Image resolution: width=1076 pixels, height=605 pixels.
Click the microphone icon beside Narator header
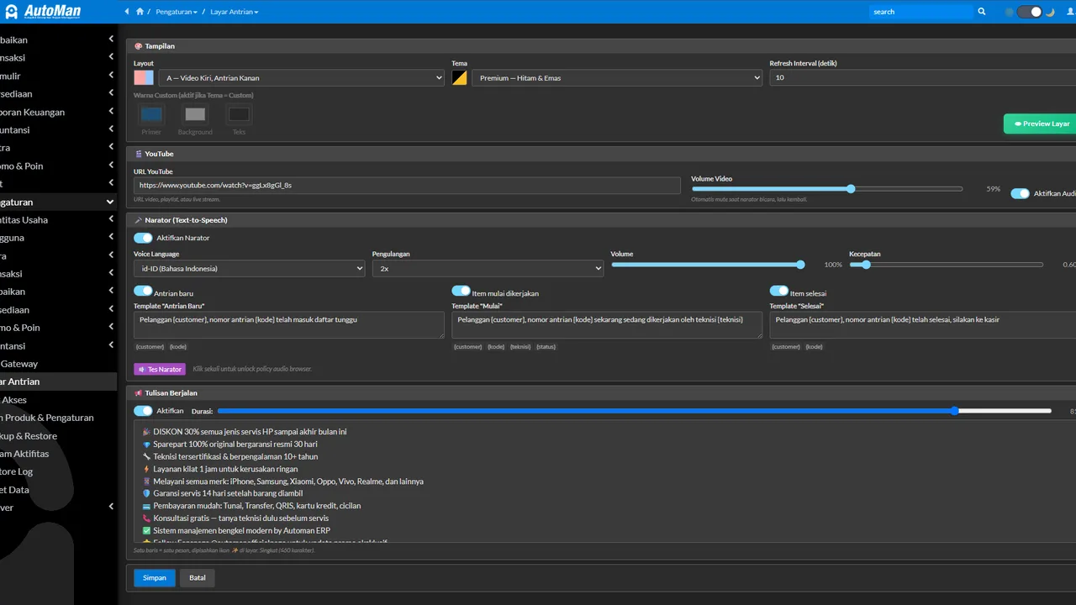point(139,220)
